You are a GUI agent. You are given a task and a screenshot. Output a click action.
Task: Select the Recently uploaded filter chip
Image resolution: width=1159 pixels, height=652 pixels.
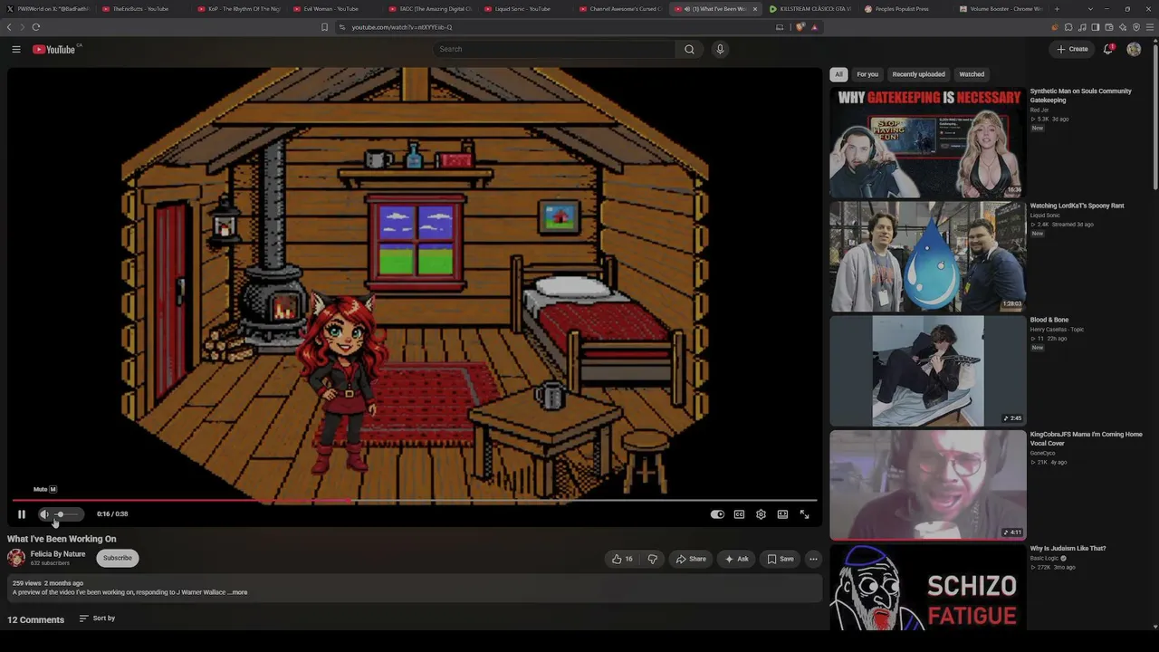pos(918,74)
